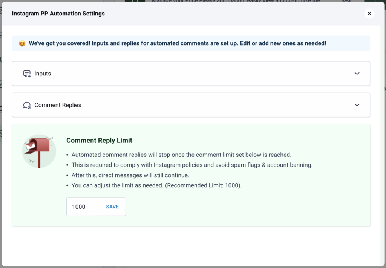
Task: Click the red mailbox illustration
Action: click(x=39, y=151)
